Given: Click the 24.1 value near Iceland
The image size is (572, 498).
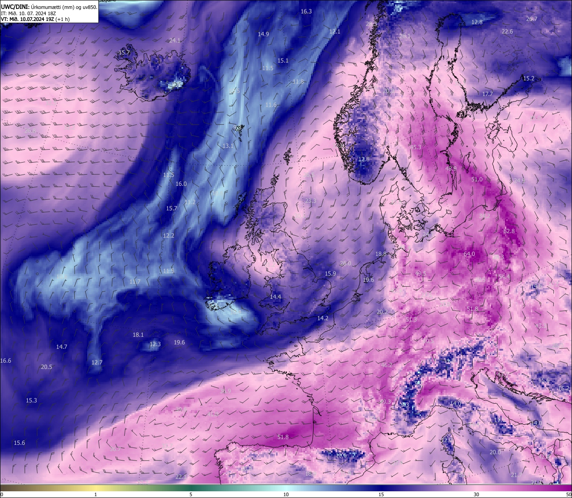Looking at the screenshot, I should (x=175, y=41).
